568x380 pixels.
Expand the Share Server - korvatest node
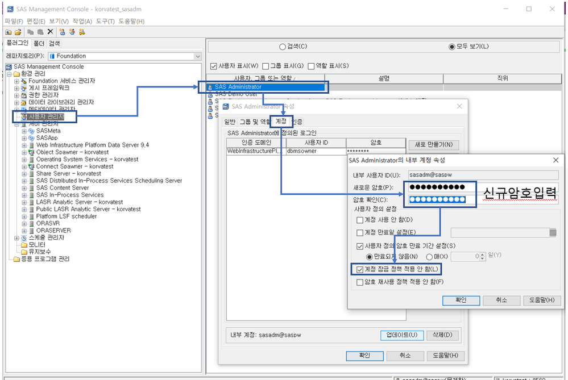coord(24,174)
